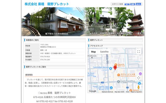Open the map in fullscreen view
166x103 pixels.
point(139,51)
